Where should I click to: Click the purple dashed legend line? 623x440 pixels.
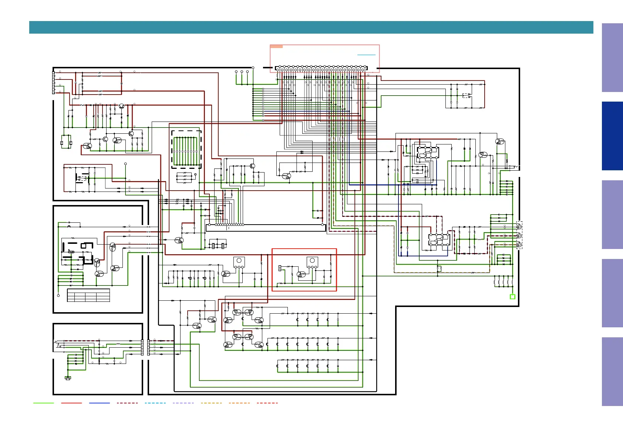(x=183, y=403)
